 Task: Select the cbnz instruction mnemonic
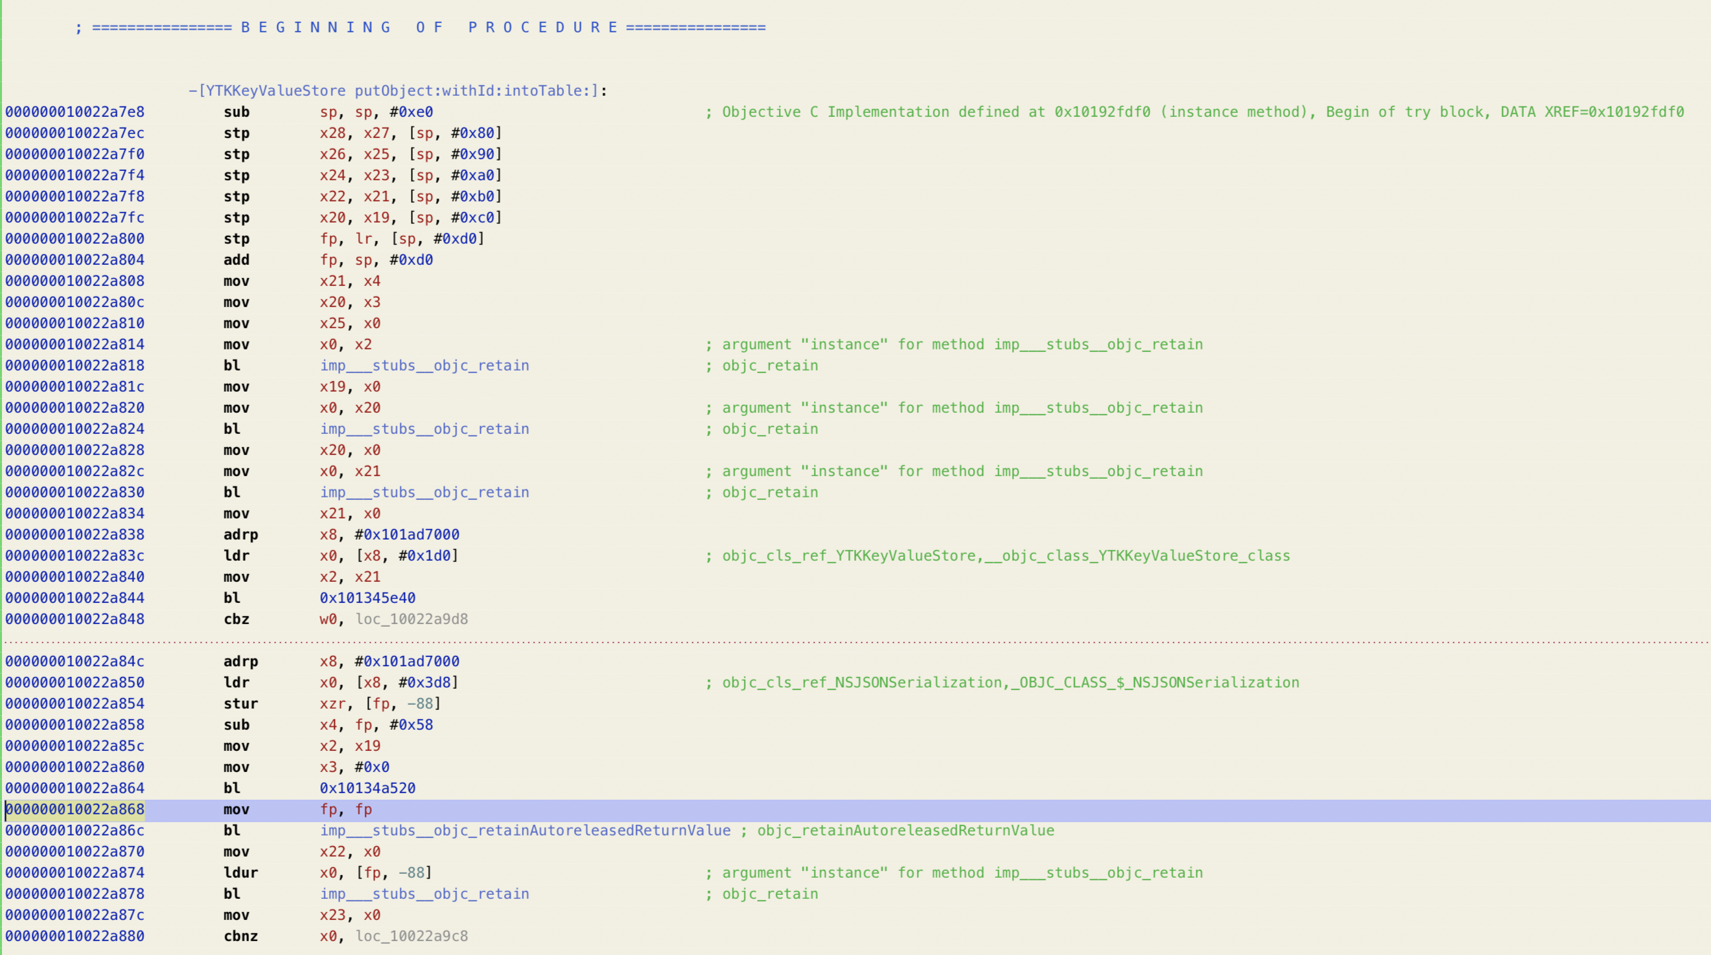(x=240, y=936)
